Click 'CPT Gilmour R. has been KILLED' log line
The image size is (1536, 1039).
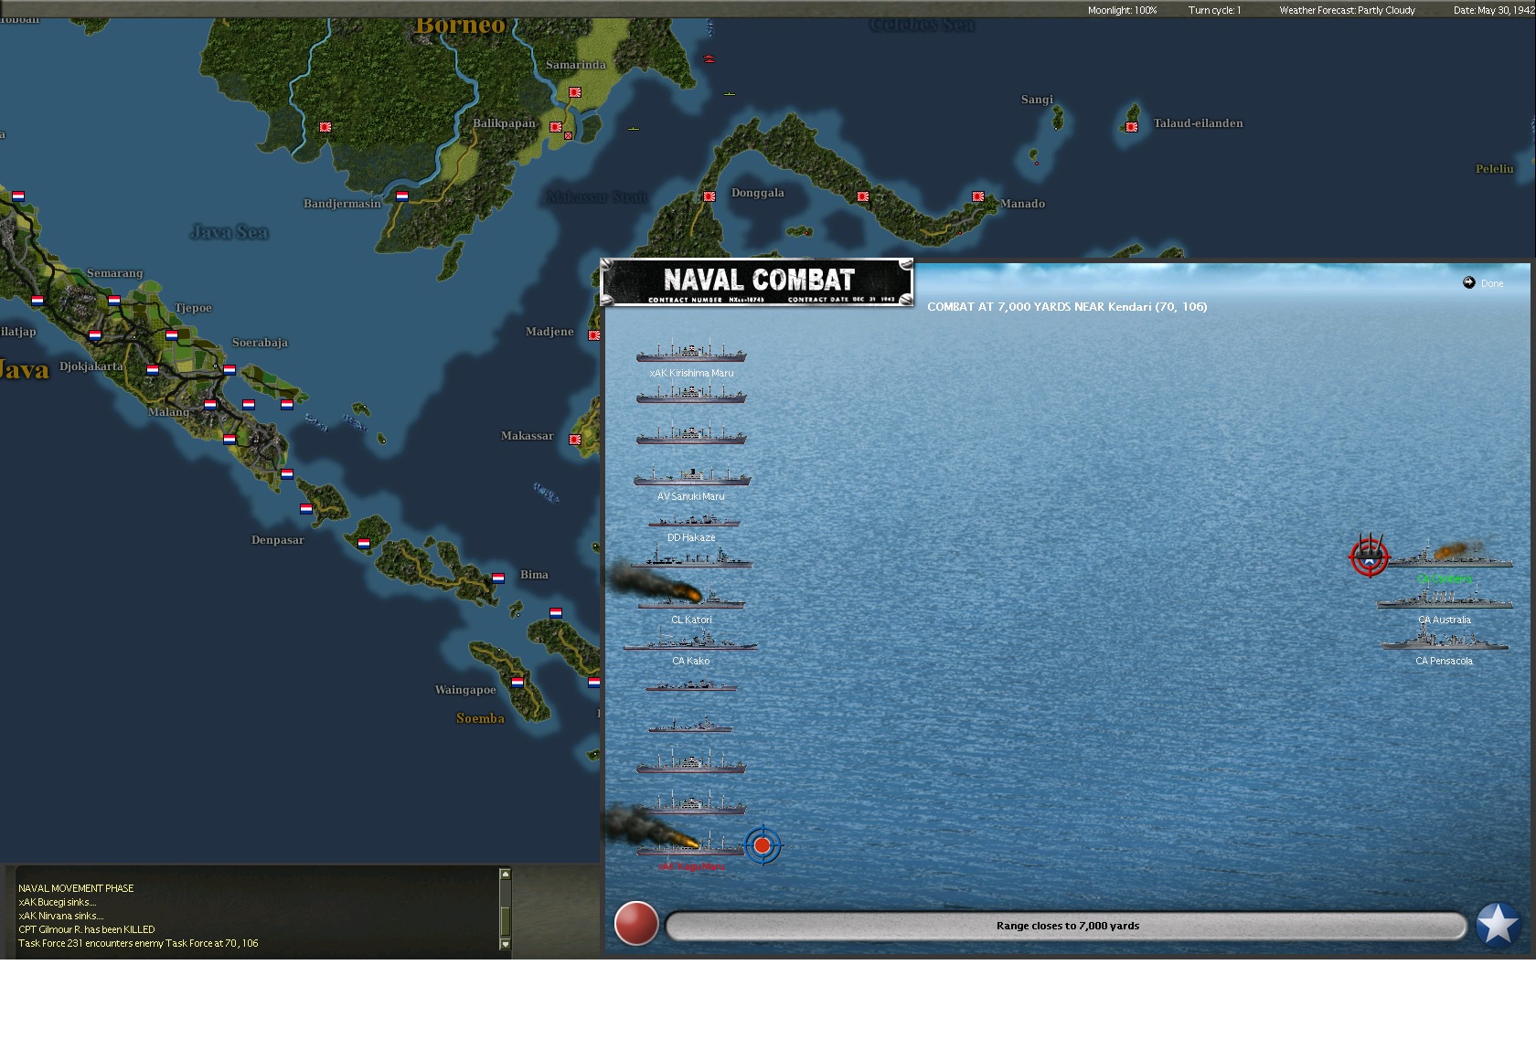point(87,929)
